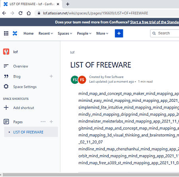179x177 pixels.
Task: Click the blue Create plus button
Action: (x=119, y=33)
